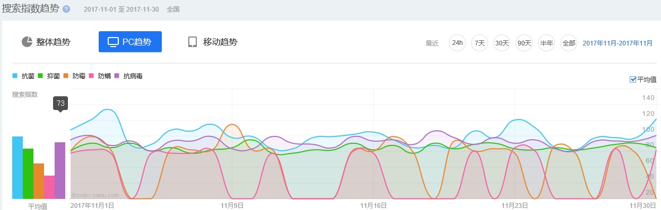Screen dimensions: 661x210
Task: Toggle the 抑菌 green legend marker
Action: (x=40, y=76)
